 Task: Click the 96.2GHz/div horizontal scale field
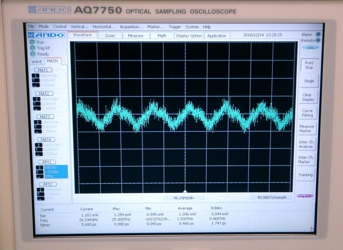point(184,198)
